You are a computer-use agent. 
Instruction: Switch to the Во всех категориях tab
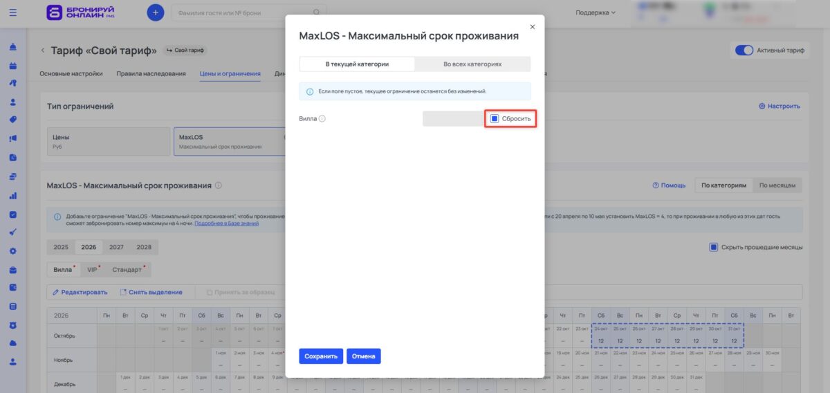click(x=472, y=64)
